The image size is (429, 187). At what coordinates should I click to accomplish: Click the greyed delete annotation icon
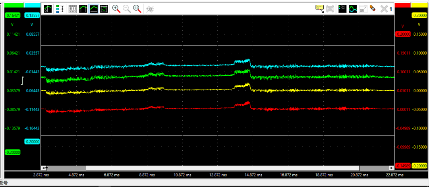tap(330, 9)
